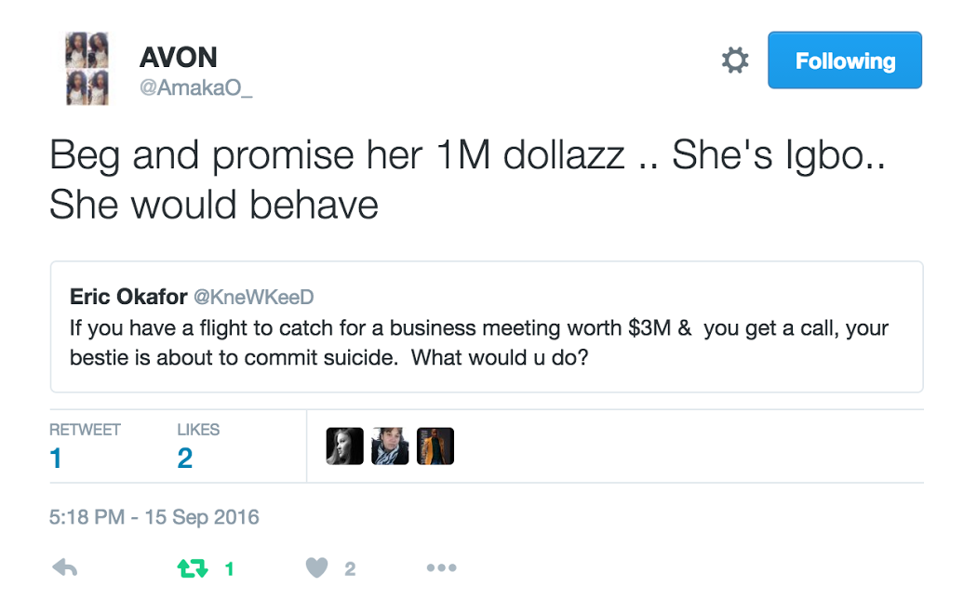Screen dimensions: 977x613
Task: Open AVON's profile picture
Action: click(x=86, y=69)
